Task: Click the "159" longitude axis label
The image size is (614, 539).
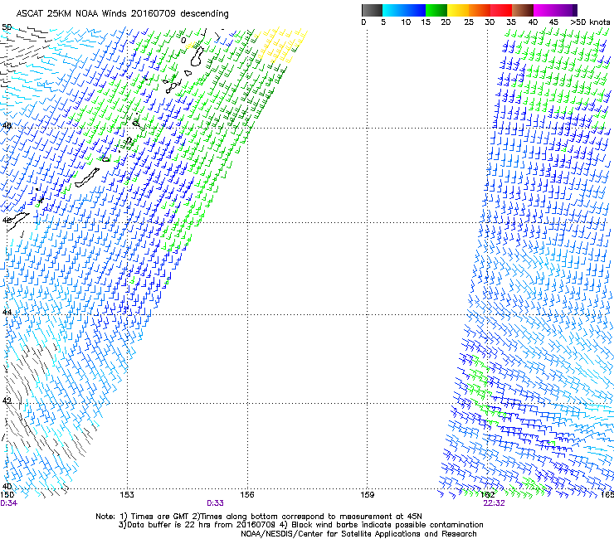Action: pos(368,495)
